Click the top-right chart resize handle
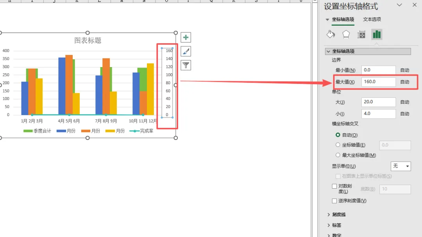 [x=176, y=33]
